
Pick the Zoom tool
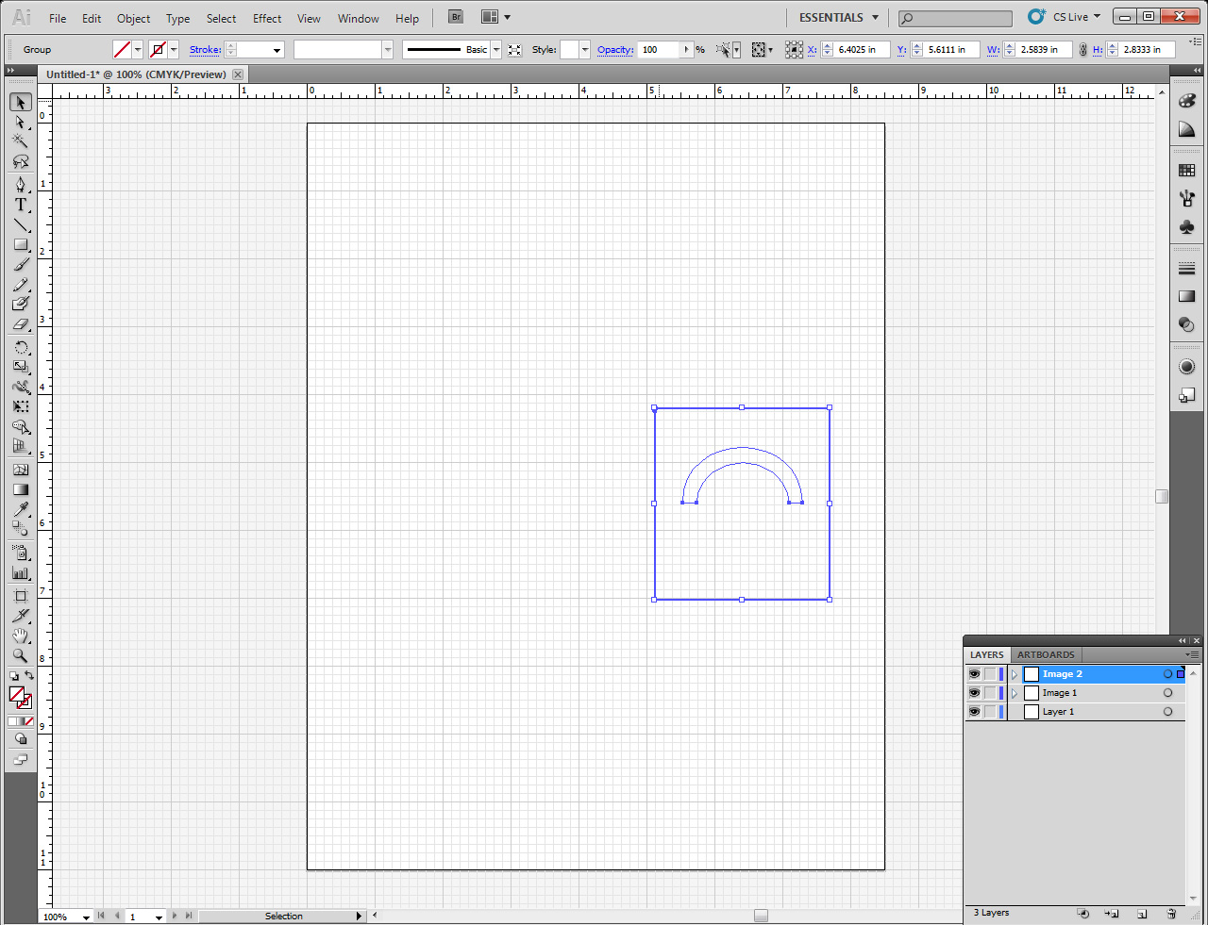(x=21, y=655)
